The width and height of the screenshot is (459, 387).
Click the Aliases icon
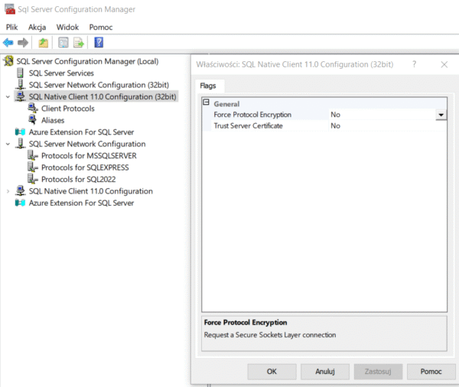[32, 120]
